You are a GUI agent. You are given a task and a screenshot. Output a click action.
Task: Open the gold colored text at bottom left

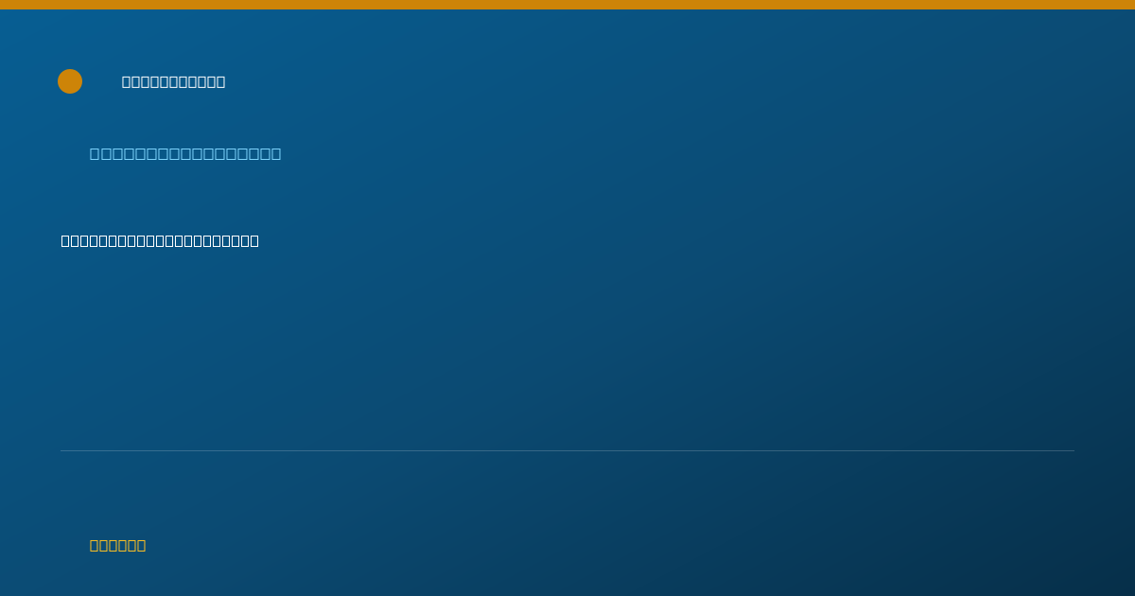tap(117, 545)
